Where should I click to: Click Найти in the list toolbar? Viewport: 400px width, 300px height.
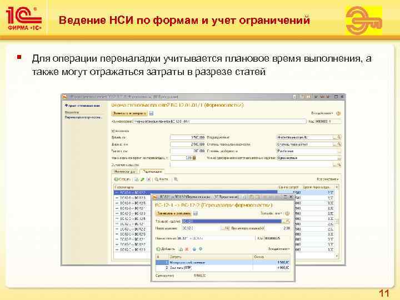point(162,179)
